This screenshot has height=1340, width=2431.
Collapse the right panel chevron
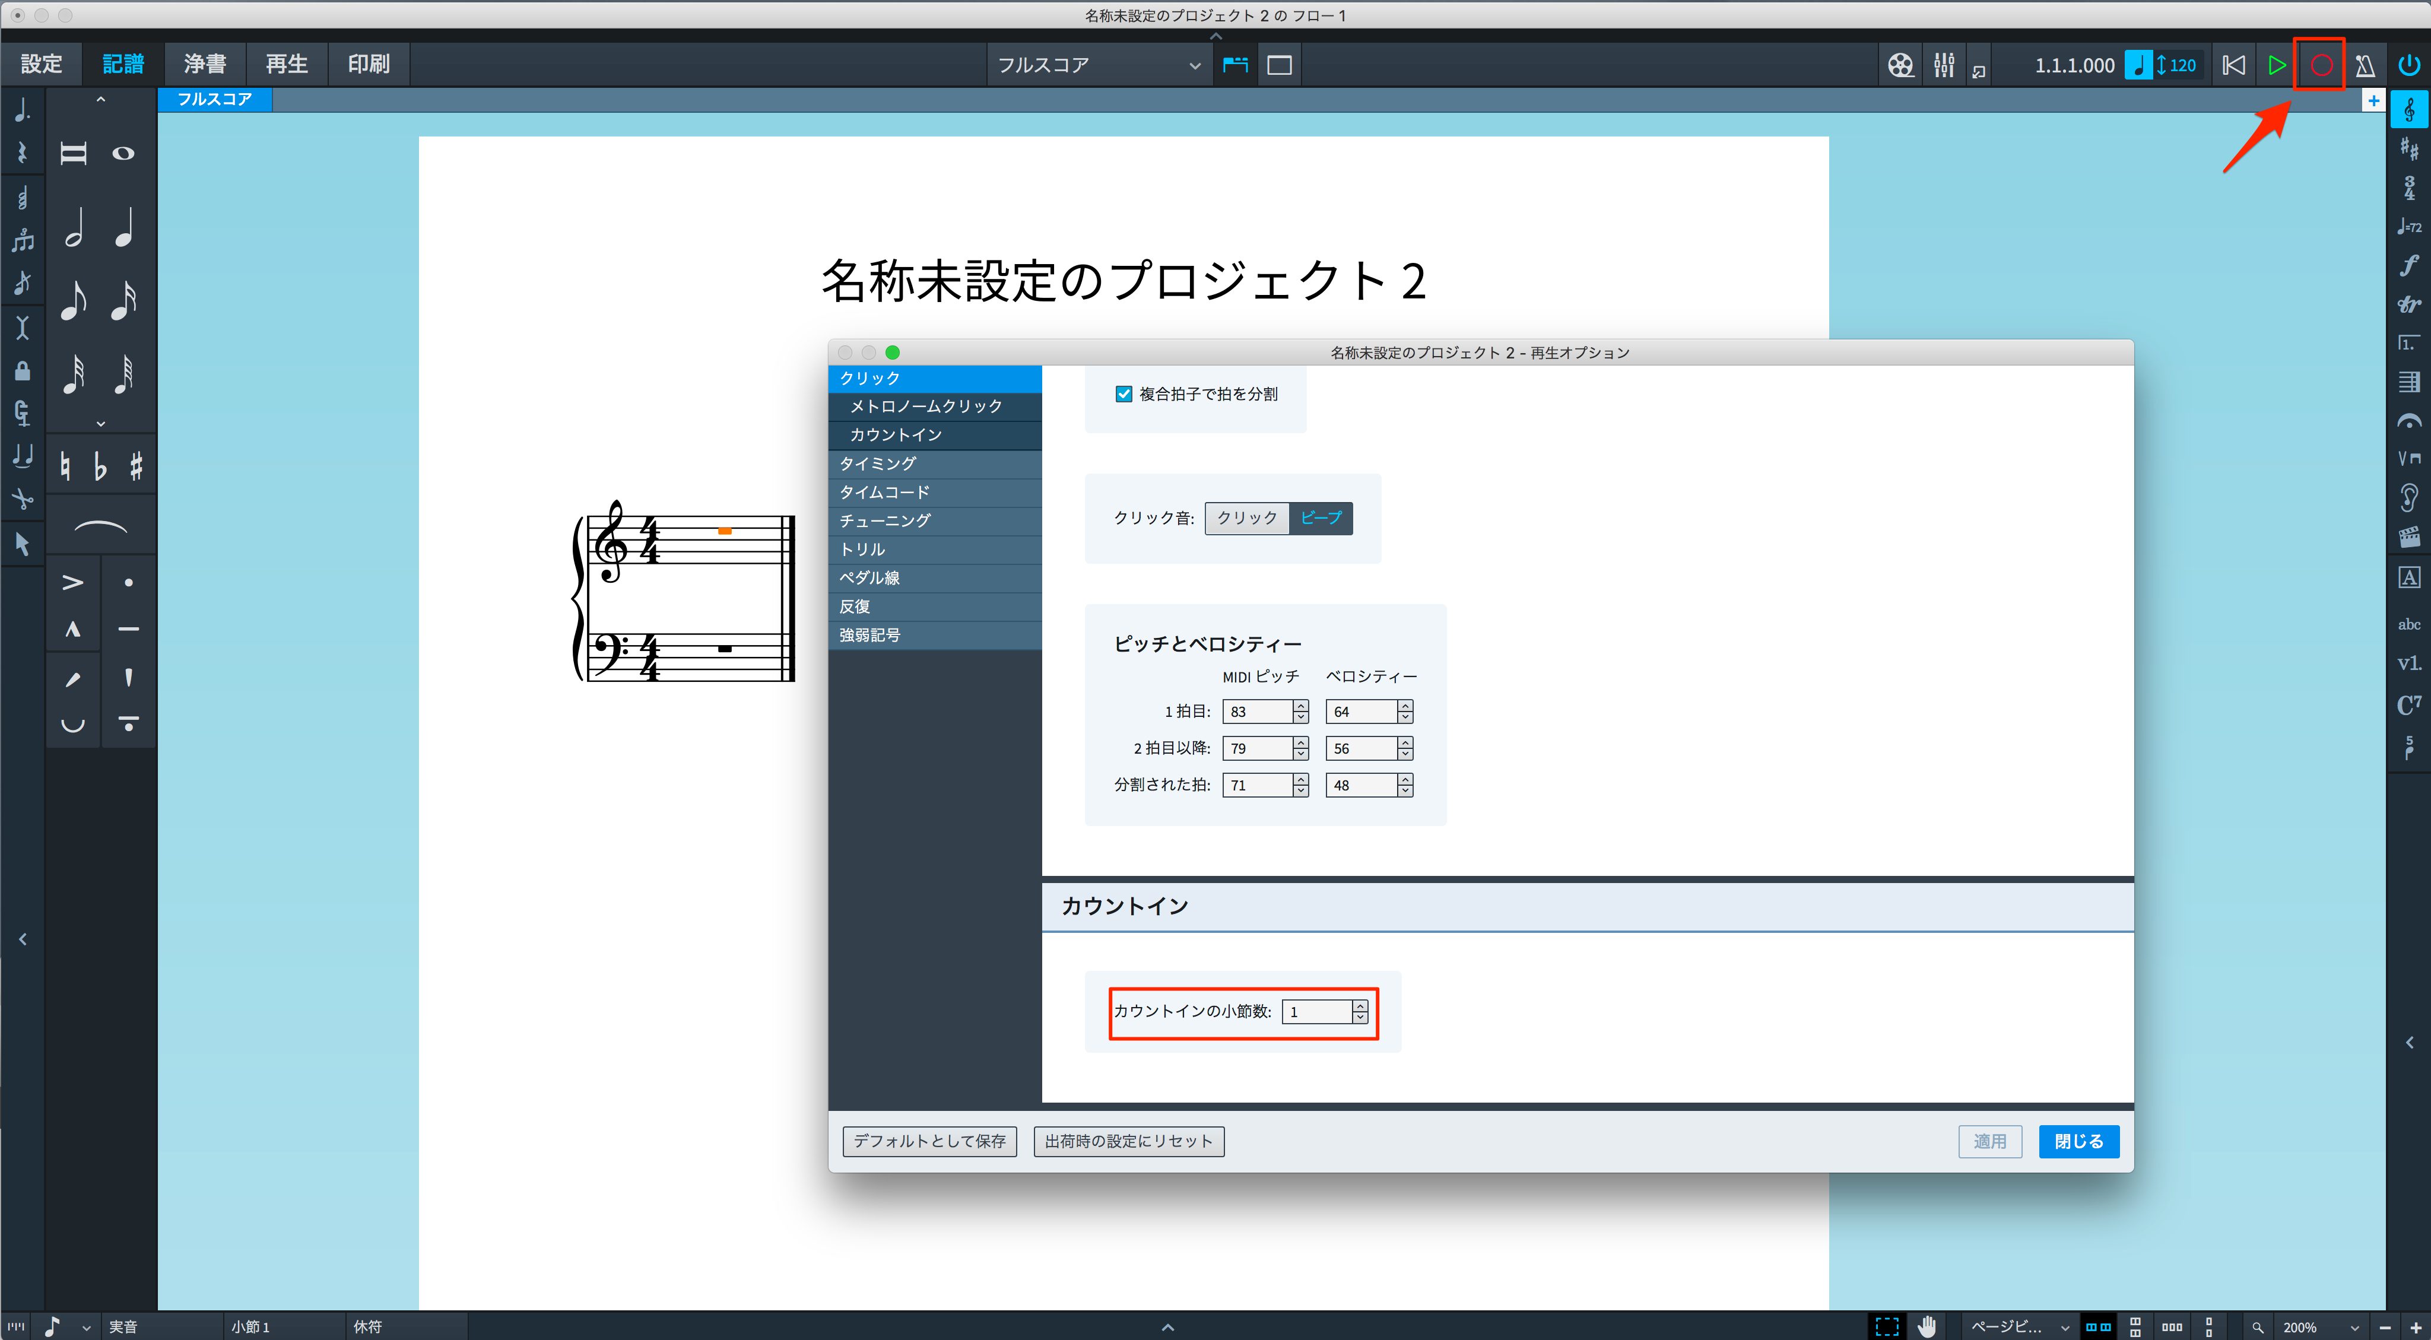(2409, 1043)
